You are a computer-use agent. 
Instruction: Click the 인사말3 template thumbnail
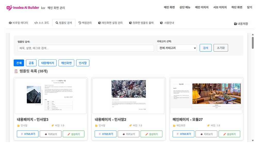pyautogui.click(x=51, y=96)
